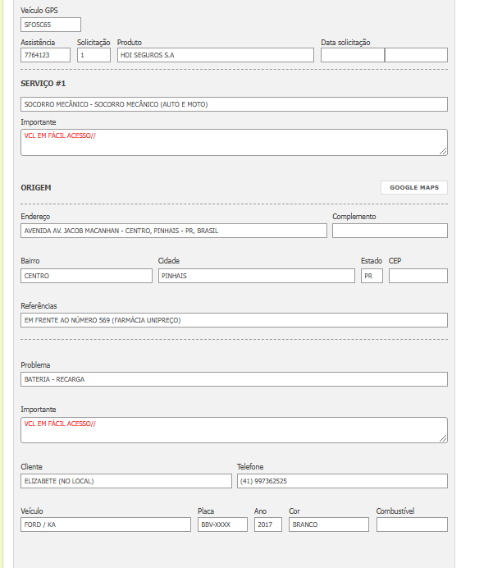This screenshot has width=493, height=568.
Task: Focus the Produto field with HDI Seguros
Action: [x=215, y=55]
